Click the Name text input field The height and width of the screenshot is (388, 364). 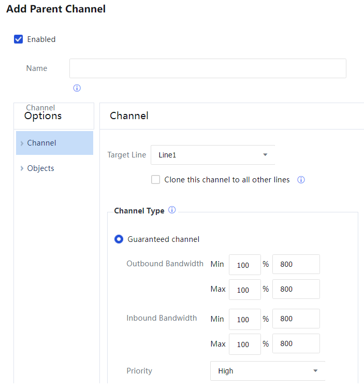coord(208,68)
